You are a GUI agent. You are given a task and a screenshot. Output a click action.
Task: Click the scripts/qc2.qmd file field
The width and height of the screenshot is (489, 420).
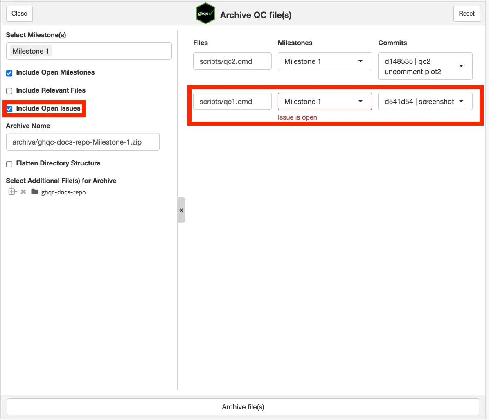232,61
